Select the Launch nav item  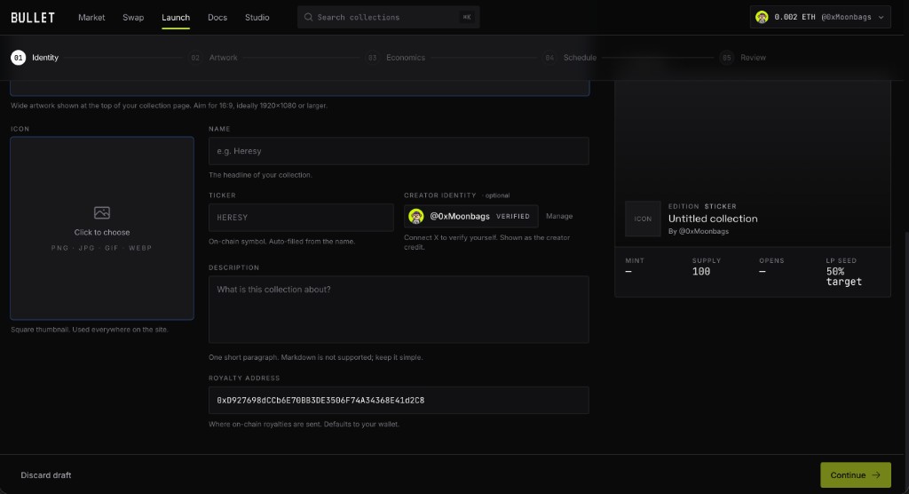176,18
